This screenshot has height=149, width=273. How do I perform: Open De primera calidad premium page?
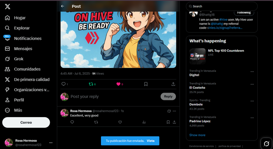tap(27, 79)
